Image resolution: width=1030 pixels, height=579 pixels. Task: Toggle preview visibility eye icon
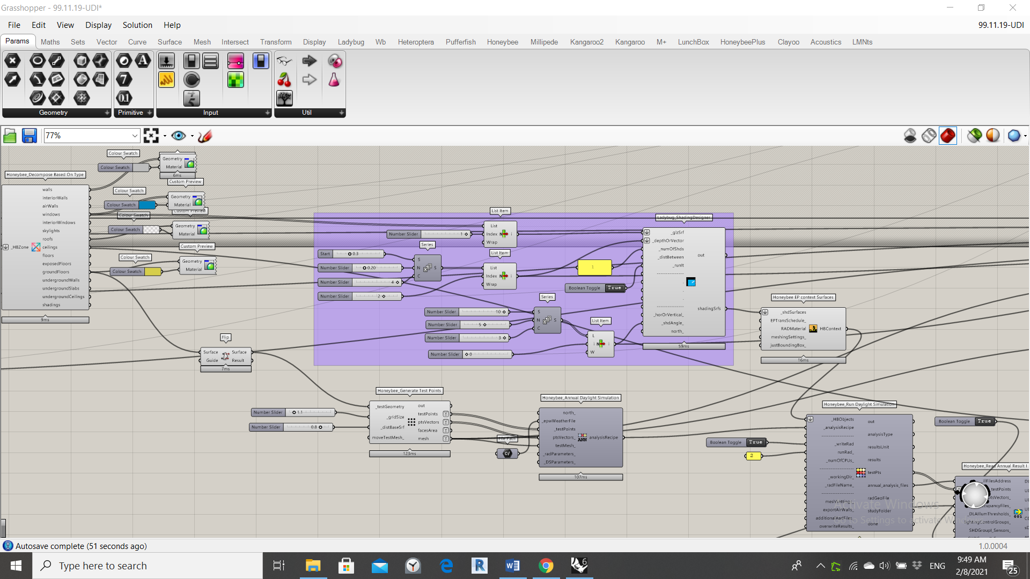pos(179,136)
